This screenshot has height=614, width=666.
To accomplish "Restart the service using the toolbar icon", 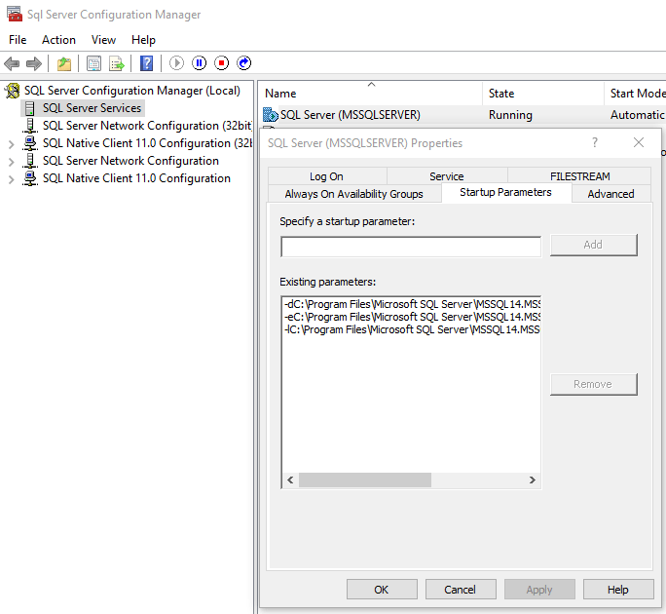I will coord(244,63).
